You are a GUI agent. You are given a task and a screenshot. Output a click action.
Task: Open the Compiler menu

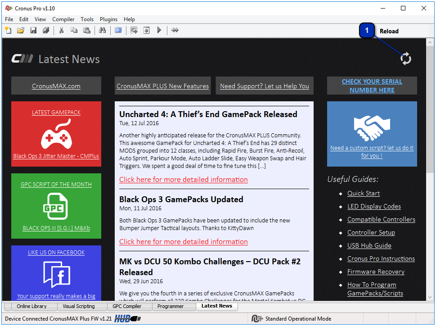click(63, 19)
